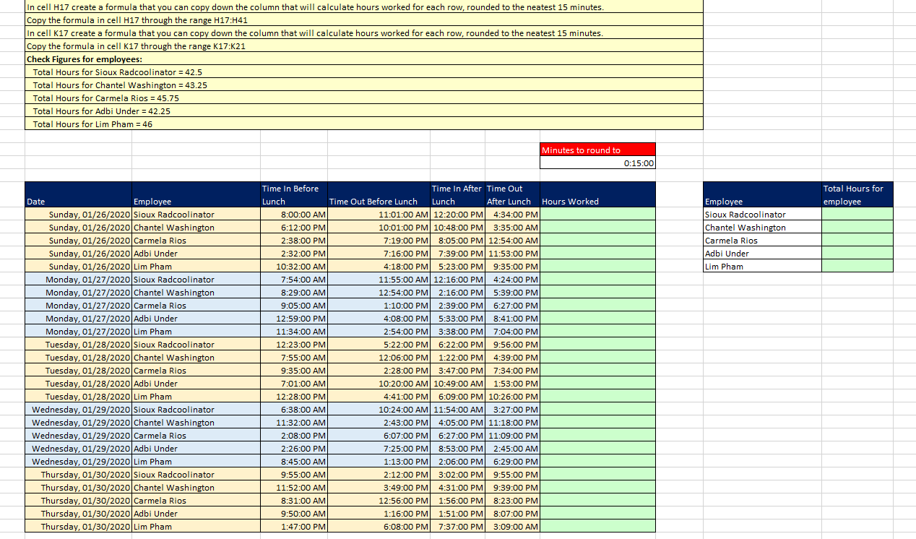
Task: Click the 11:53:00 PM cell for Adbi Under
Action: tap(513, 253)
